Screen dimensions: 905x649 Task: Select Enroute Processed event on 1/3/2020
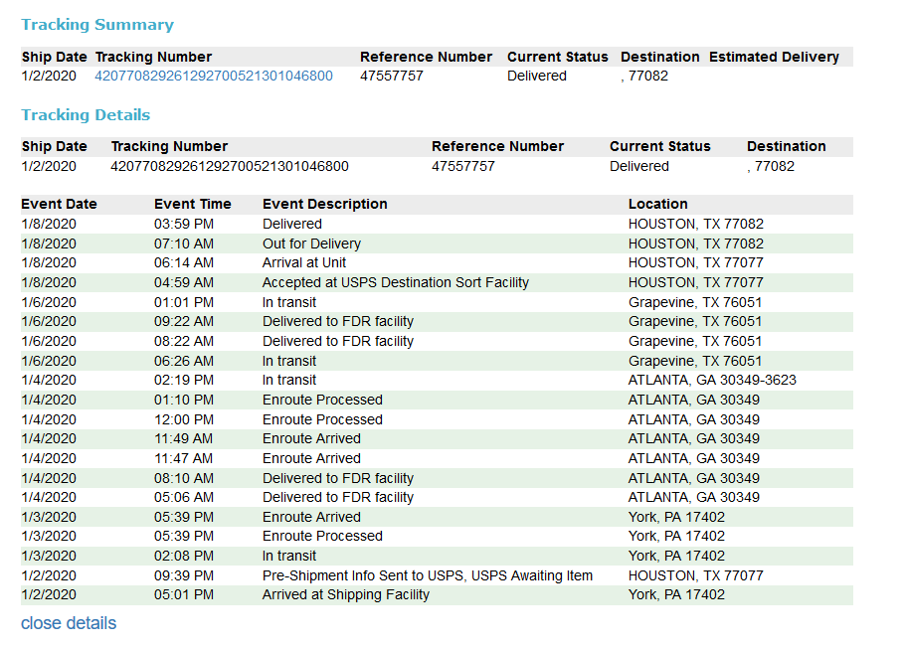(322, 536)
